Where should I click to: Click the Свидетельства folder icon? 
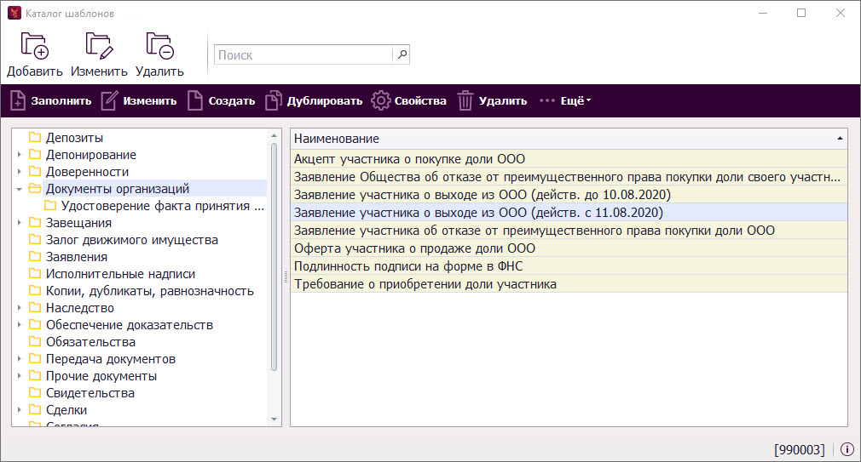[35, 392]
